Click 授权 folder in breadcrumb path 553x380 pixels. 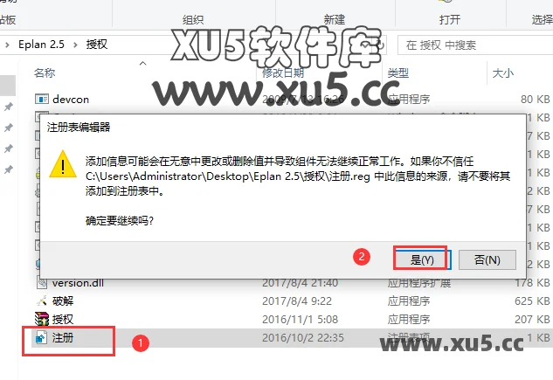pos(97,45)
